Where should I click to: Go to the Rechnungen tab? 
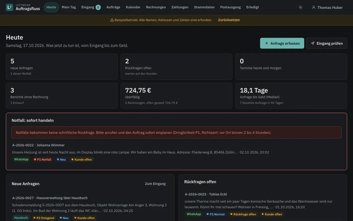click(x=156, y=7)
